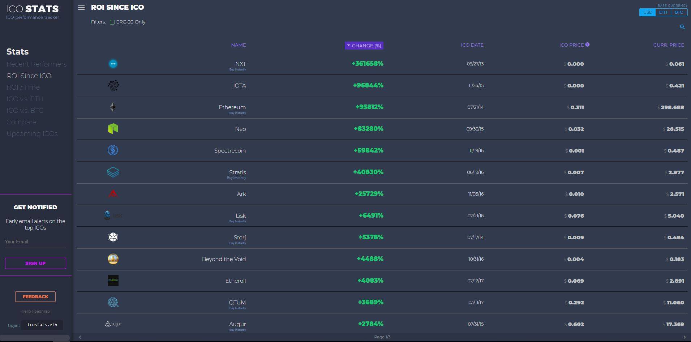Click the Ark coin logo
This screenshot has width=691, height=342.
click(113, 194)
